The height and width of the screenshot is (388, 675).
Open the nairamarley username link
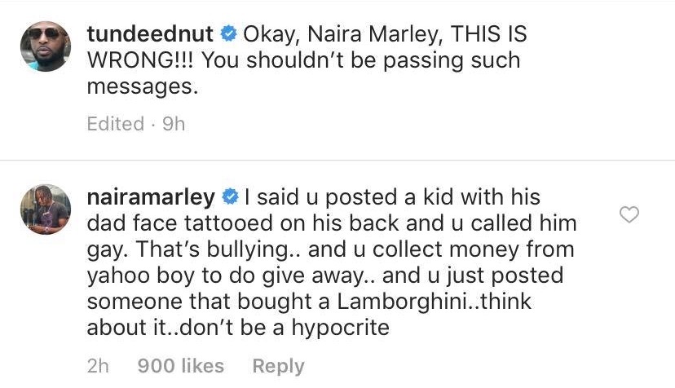151,196
